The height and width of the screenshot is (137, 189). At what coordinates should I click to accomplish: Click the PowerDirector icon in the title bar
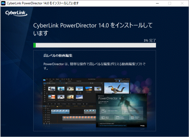click(x=3, y=3)
